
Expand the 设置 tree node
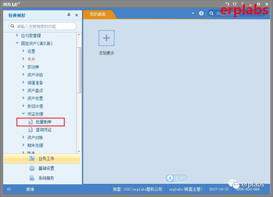(x=23, y=51)
